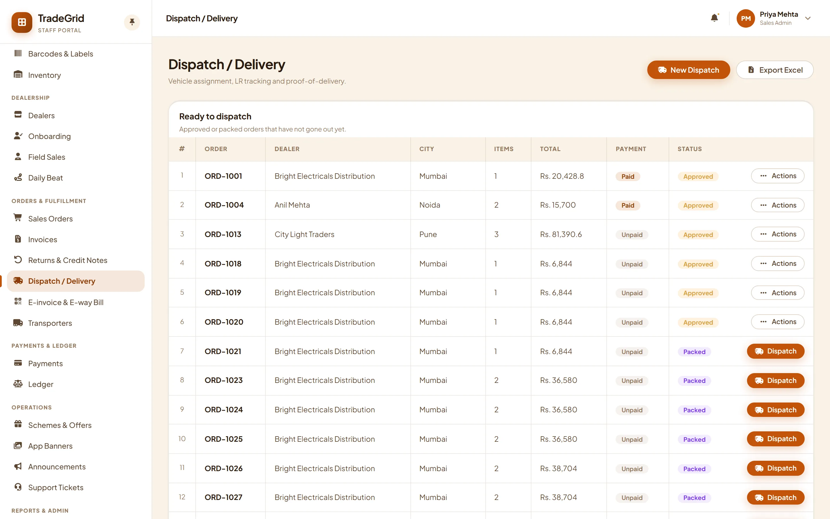Open Actions menu for ORD-1020

click(x=778, y=322)
